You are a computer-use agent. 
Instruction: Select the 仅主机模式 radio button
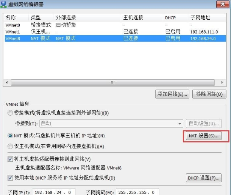[x=10, y=146]
